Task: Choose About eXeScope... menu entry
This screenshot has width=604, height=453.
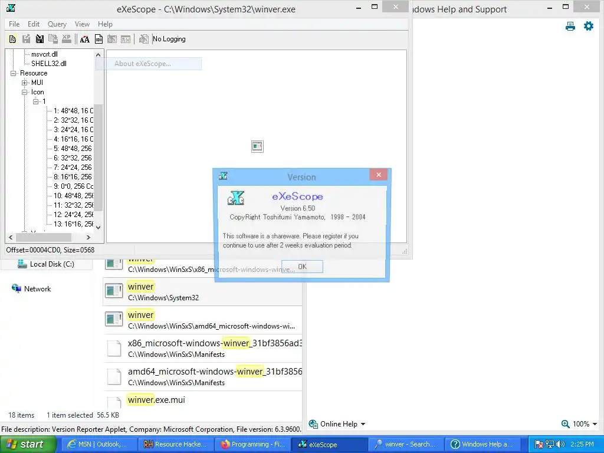Action: click(149, 64)
